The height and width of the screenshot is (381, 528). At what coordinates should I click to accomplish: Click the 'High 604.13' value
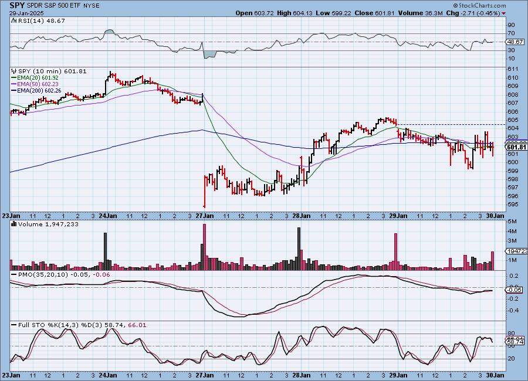point(295,13)
